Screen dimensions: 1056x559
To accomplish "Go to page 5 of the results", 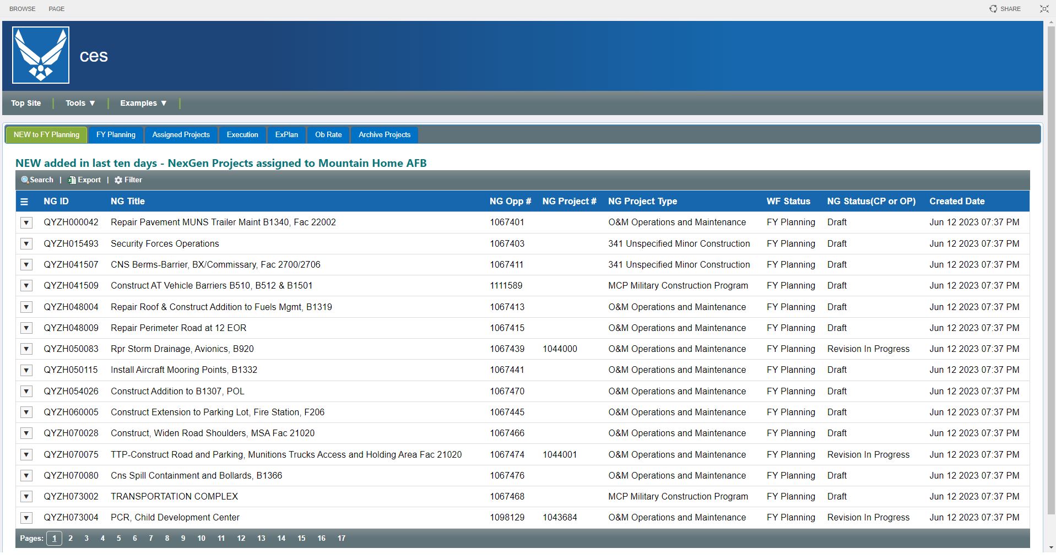I will tap(118, 538).
